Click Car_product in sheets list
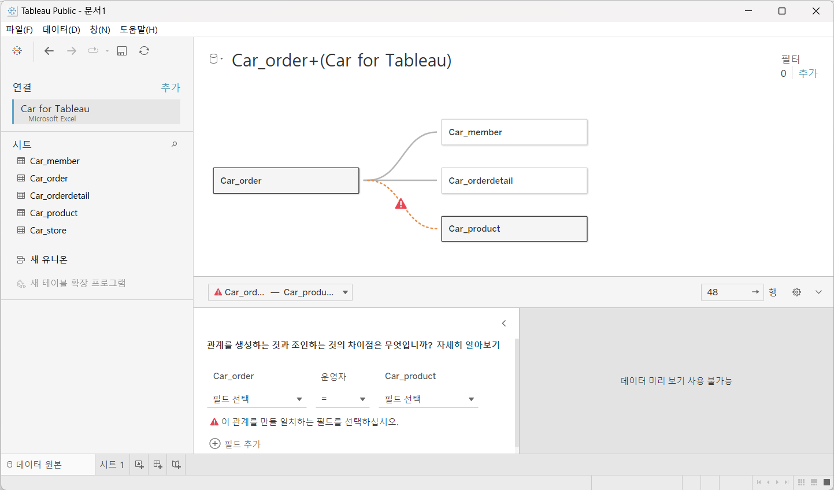Image resolution: width=834 pixels, height=490 pixels. point(54,213)
